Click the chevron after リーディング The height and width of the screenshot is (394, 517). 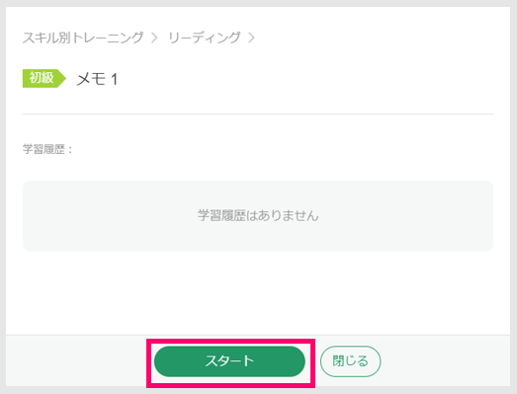tap(251, 38)
